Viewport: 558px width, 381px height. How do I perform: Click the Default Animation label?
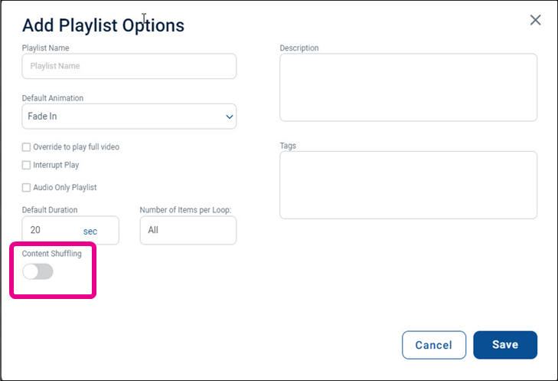pyautogui.click(x=53, y=98)
